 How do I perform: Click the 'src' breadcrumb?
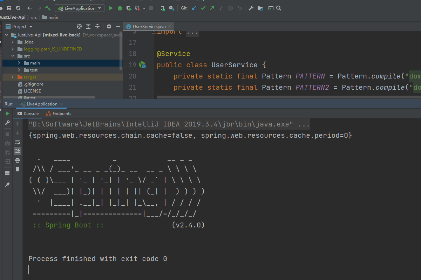click(x=34, y=17)
